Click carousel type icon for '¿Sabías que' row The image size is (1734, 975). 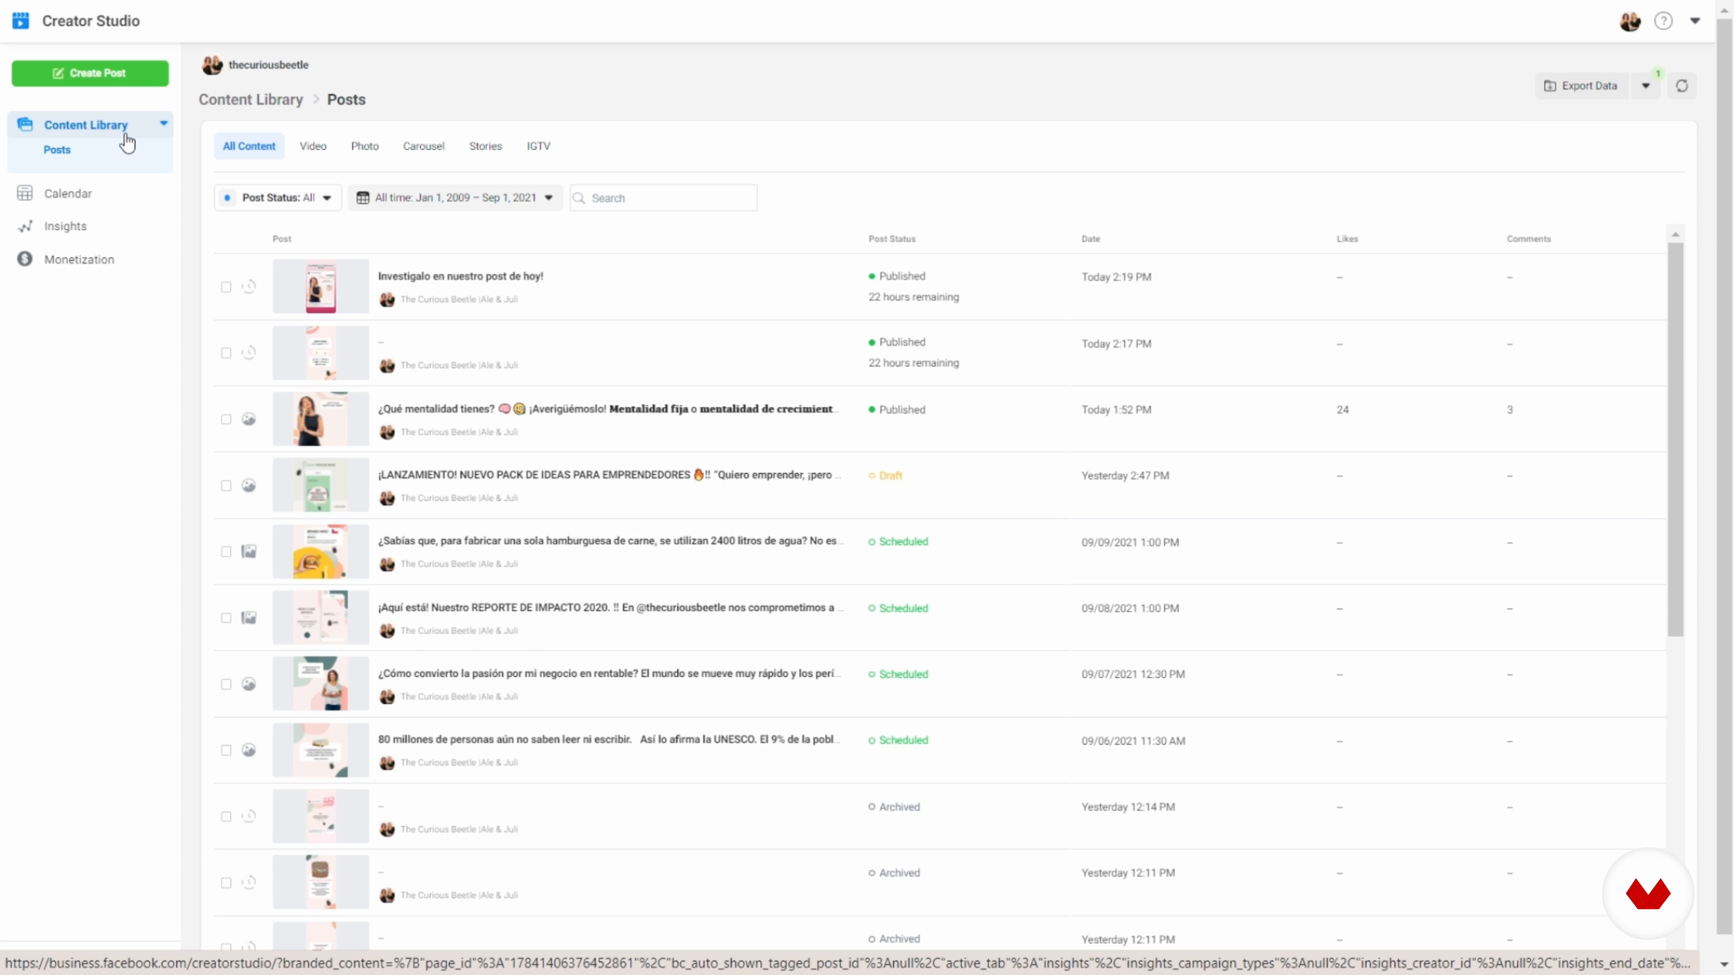[249, 552]
